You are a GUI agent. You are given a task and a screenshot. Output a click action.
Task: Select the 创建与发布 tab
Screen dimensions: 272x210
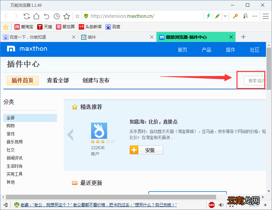pos(96,81)
